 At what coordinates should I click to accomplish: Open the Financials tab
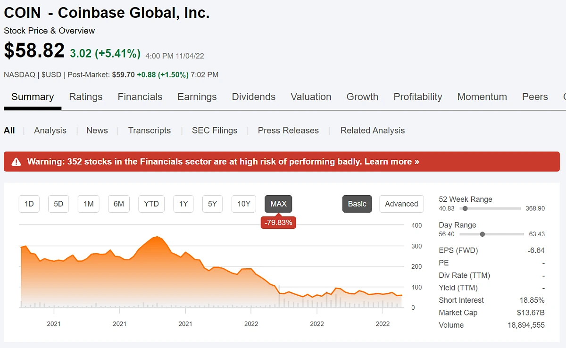140,97
